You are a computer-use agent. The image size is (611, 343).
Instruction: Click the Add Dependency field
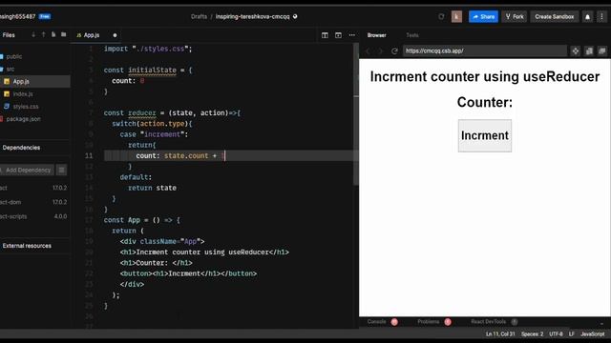(27, 170)
